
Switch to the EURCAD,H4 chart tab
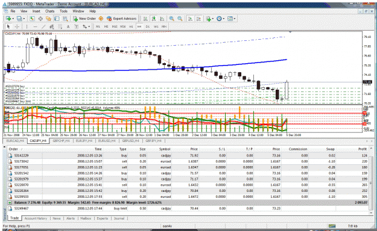15,141
